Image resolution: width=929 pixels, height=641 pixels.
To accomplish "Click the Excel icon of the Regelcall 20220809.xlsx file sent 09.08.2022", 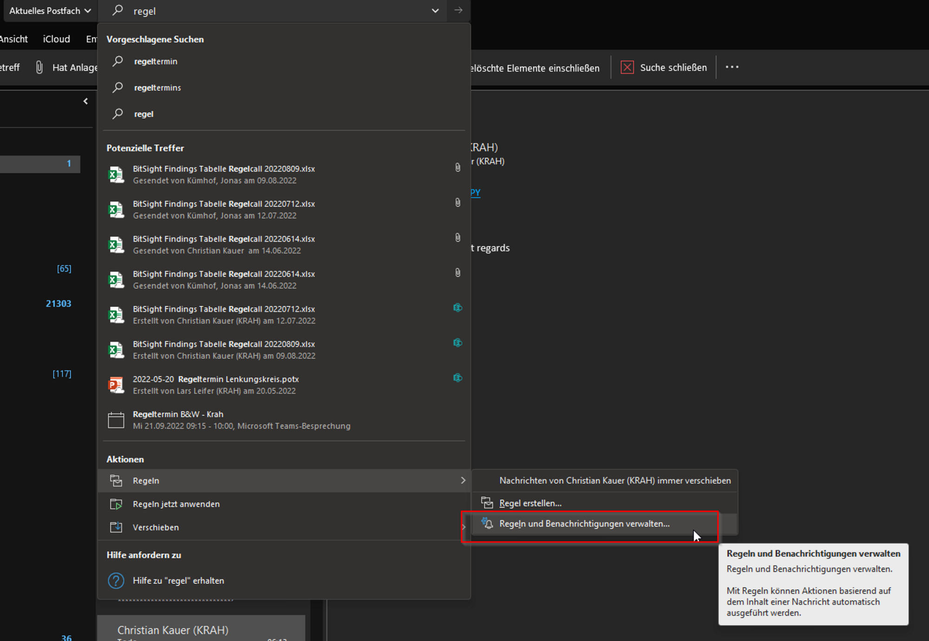I will click(x=116, y=175).
